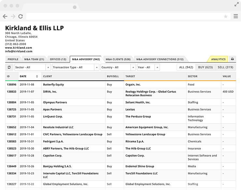The height and width of the screenshot is (190, 241).
Task: Open client ABRY Partners, The Hilb Group LLC
Action: [66, 149]
